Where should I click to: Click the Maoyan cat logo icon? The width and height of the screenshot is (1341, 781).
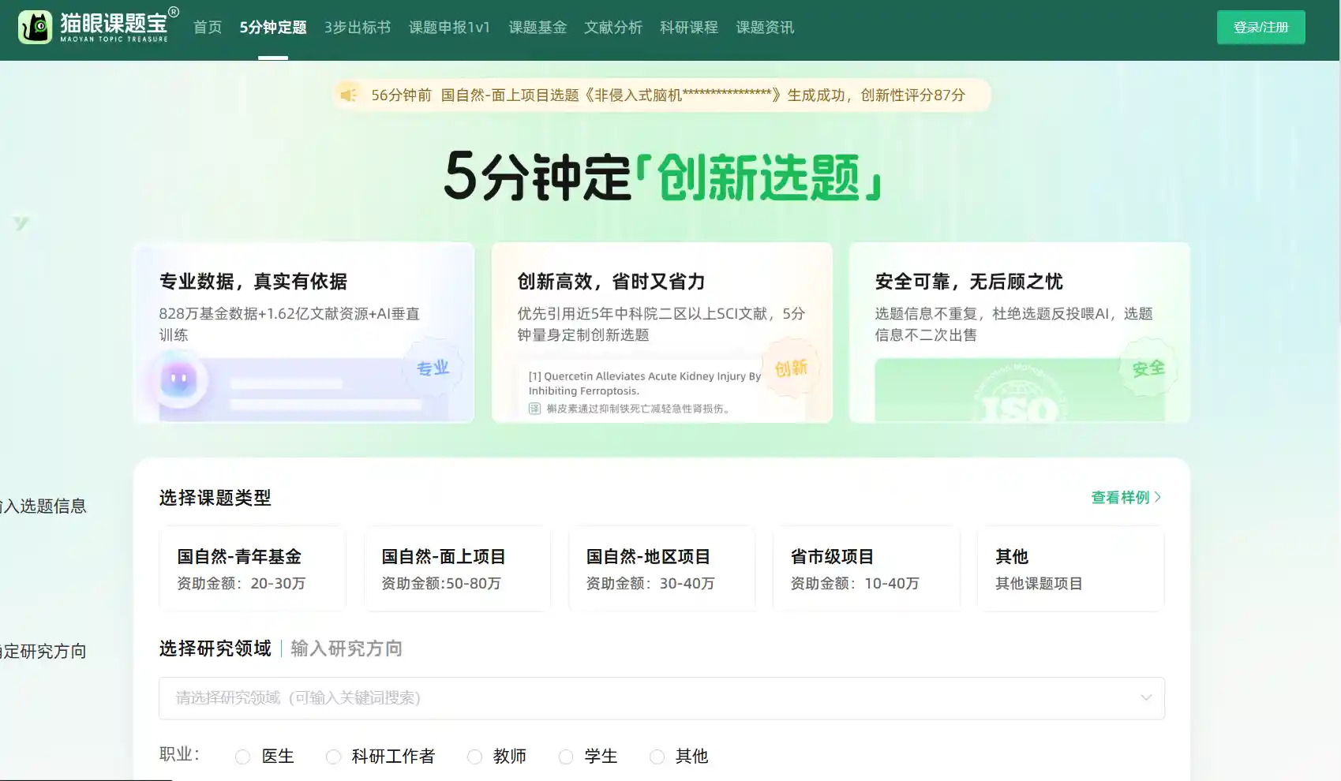pos(36,28)
